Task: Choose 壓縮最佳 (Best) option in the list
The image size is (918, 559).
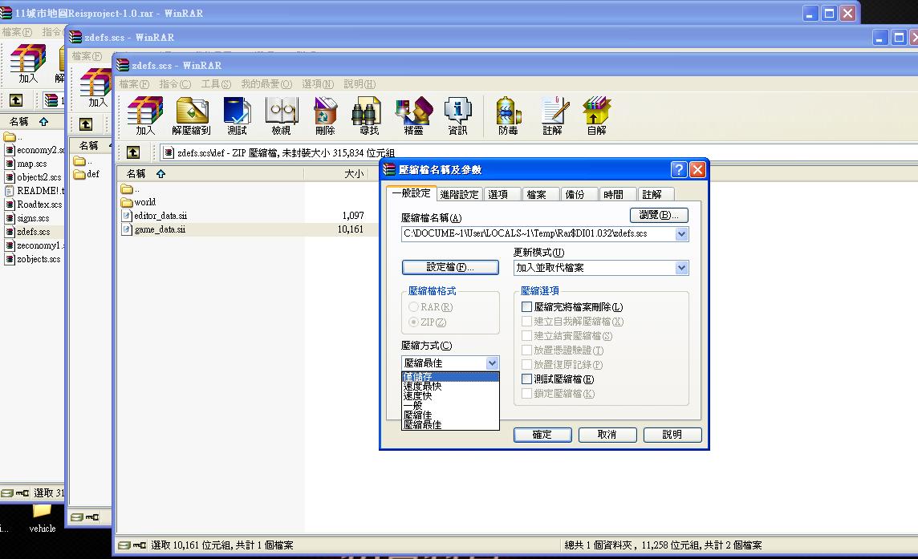Action: pyautogui.click(x=450, y=424)
